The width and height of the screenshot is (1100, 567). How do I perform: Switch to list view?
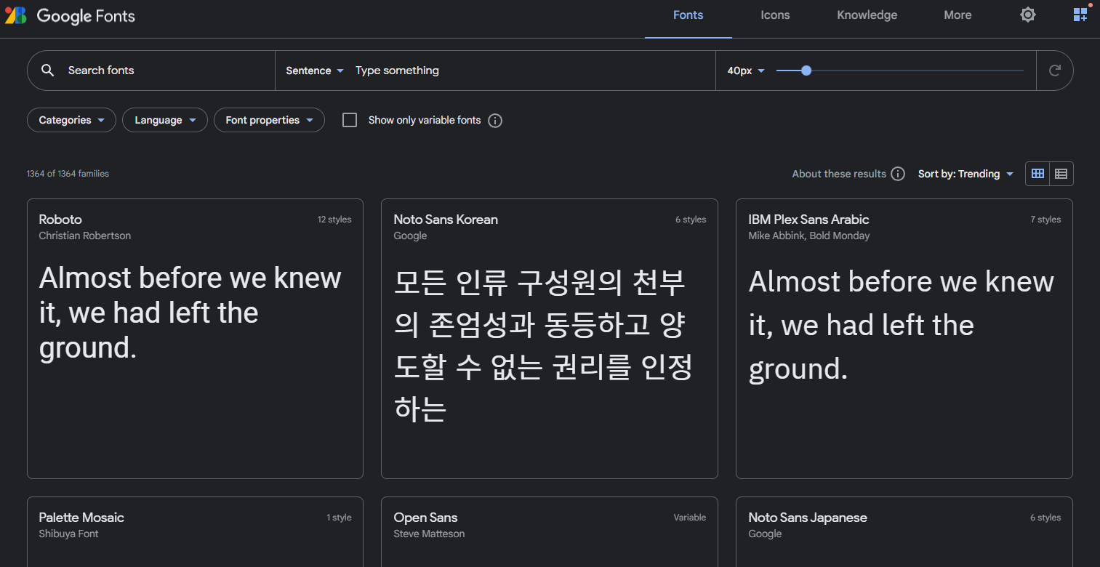tap(1061, 174)
